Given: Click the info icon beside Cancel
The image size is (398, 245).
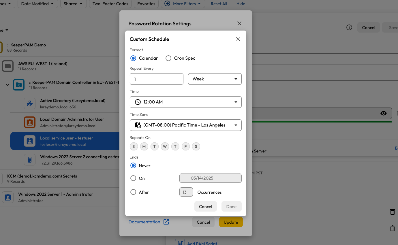Looking at the screenshot, I should [349, 28].
